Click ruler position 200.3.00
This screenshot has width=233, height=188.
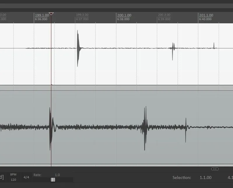(x=165, y=15)
